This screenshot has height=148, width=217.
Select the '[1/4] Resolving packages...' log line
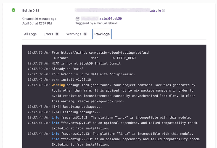76,106
